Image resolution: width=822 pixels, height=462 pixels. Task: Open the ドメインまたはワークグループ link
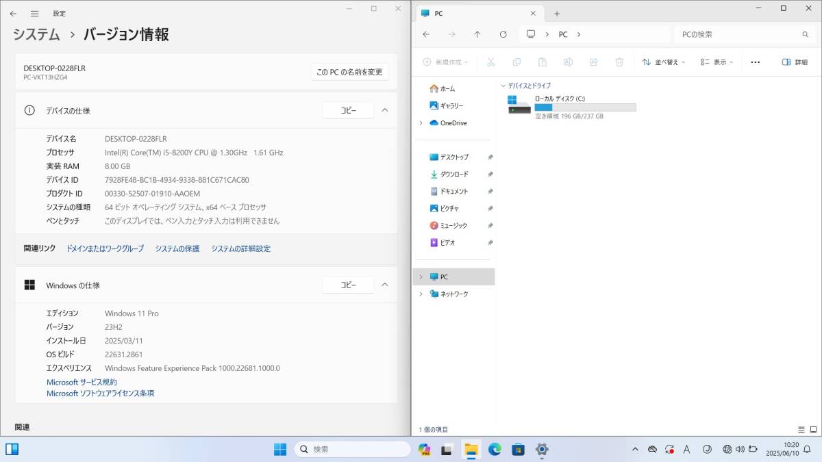[x=105, y=248]
